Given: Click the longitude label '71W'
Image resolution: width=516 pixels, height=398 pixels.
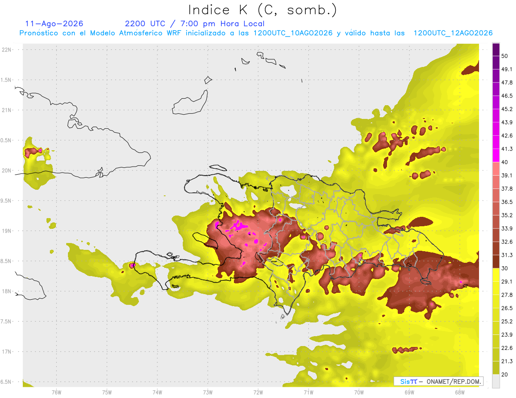Looking at the screenshot, I should point(308,392).
